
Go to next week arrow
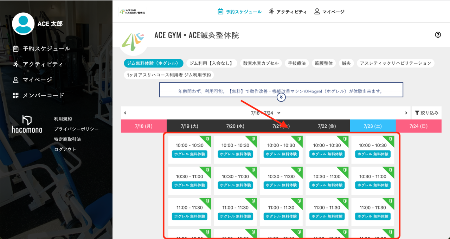click(406, 113)
